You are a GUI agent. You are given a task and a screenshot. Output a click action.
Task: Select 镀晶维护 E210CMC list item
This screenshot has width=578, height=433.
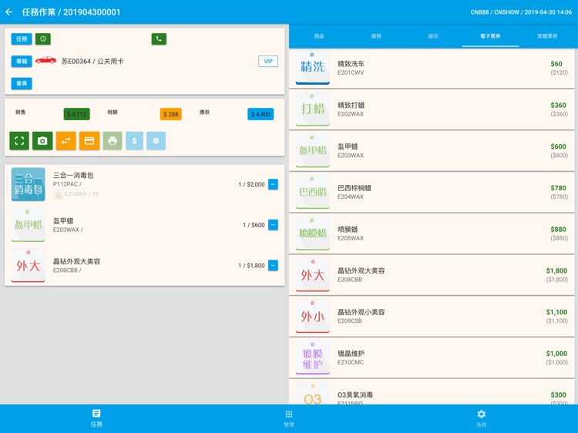click(x=432, y=357)
